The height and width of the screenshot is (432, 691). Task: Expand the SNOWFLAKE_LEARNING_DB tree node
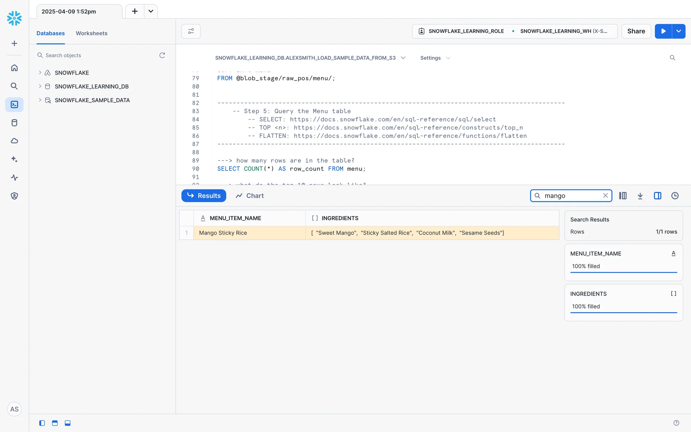(x=40, y=86)
